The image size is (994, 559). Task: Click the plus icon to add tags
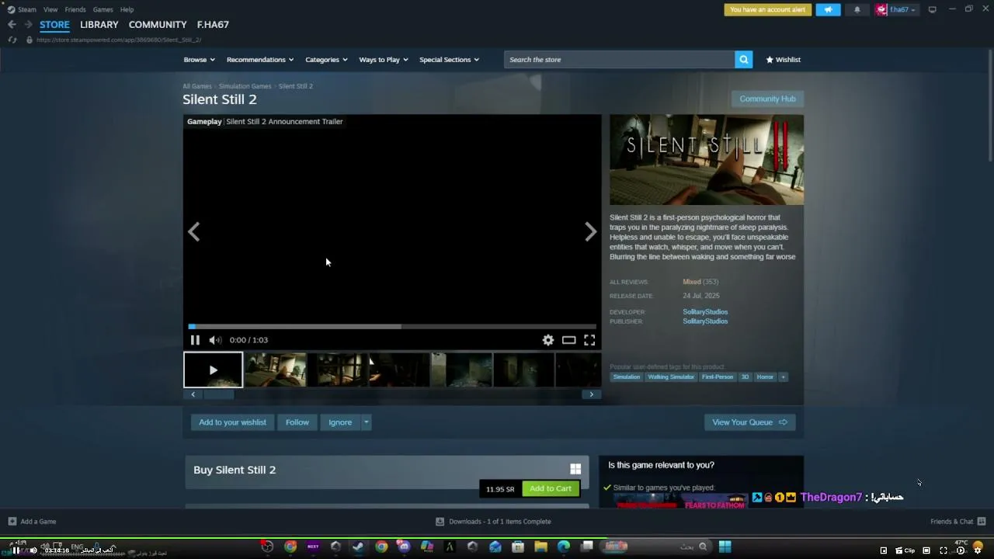pos(783,377)
